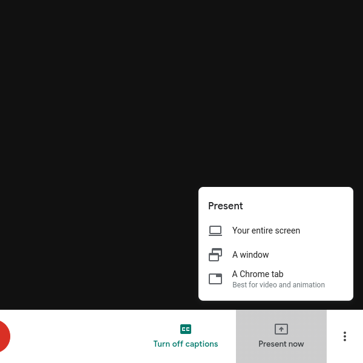The image size is (363, 363).
Task: Choose "A Chrome tab" to present
Action: point(276,279)
